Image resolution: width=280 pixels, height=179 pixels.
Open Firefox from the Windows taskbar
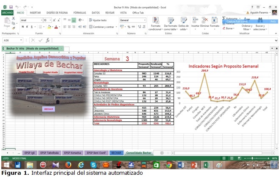(69, 165)
